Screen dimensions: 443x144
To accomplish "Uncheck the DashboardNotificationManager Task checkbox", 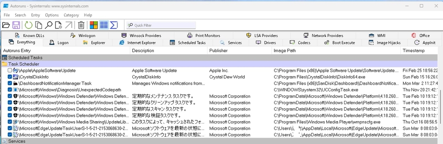I will pyautogui.click(x=10, y=84).
